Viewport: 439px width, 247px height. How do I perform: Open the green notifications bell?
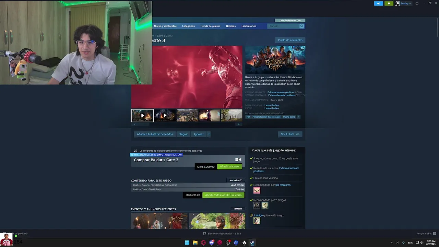(x=389, y=3)
